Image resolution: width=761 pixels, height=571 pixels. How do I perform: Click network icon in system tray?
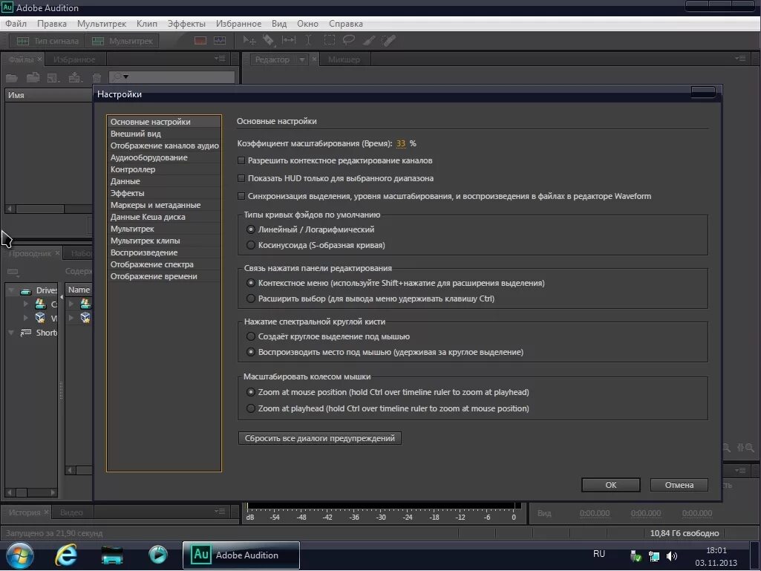pyautogui.click(x=654, y=556)
